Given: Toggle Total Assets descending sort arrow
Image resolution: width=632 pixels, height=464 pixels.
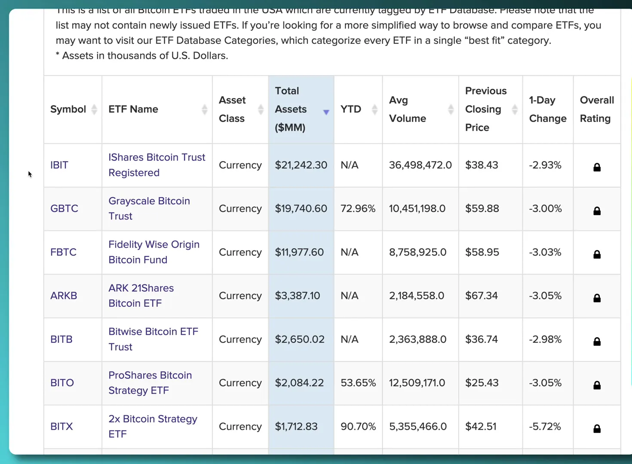Looking at the screenshot, I should (326, 112).
